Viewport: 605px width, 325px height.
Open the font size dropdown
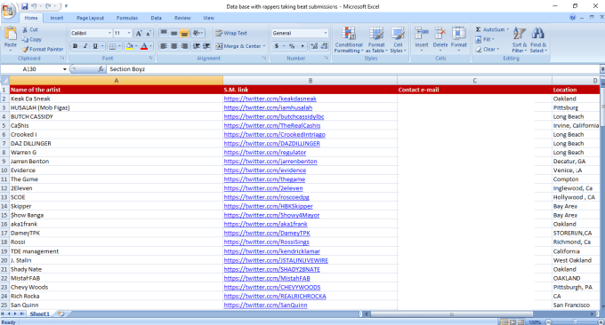pos(129,33)
